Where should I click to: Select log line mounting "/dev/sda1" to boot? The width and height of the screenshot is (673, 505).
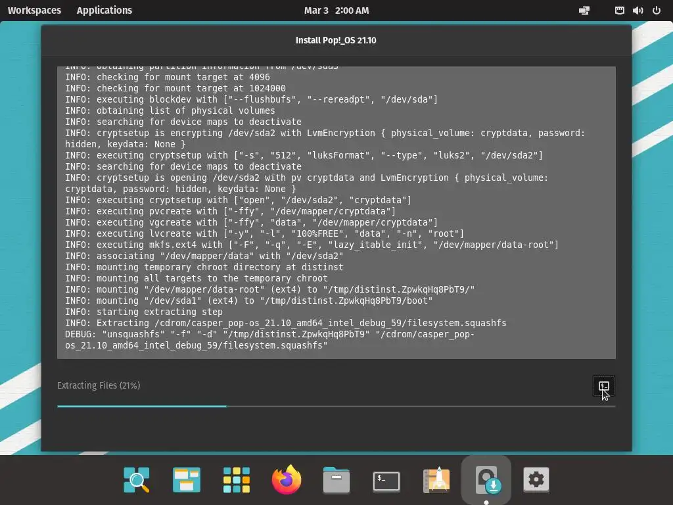[248, 301]
